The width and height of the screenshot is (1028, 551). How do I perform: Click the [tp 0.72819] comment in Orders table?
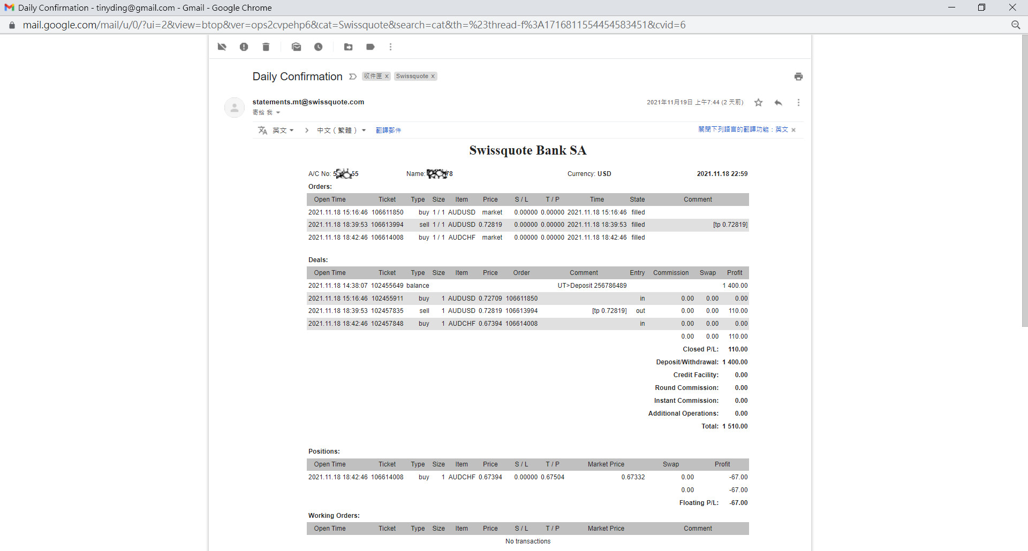pyautogui.click(x=730, y=225)
